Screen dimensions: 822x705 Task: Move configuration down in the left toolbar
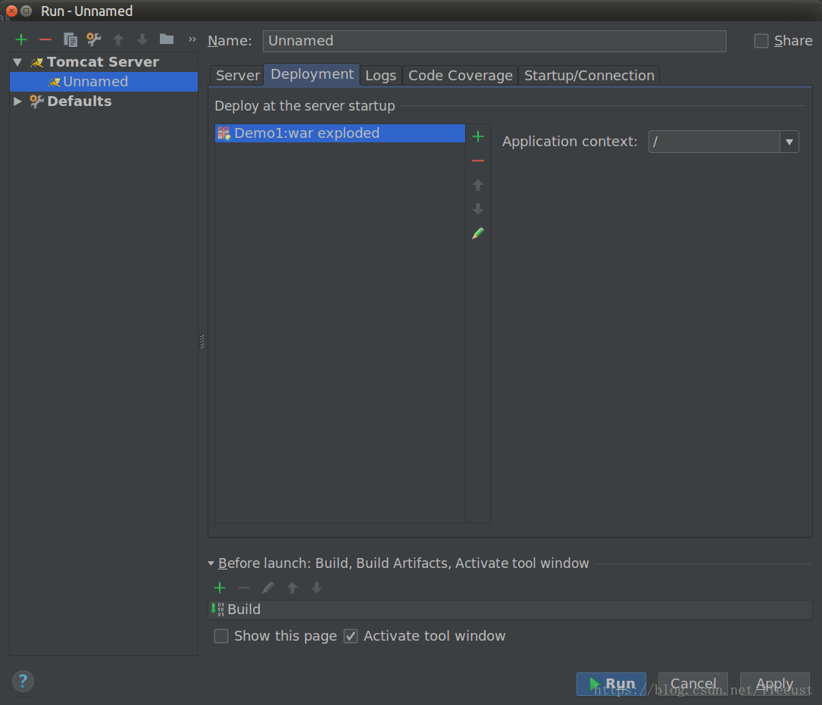tap(142, 40)
